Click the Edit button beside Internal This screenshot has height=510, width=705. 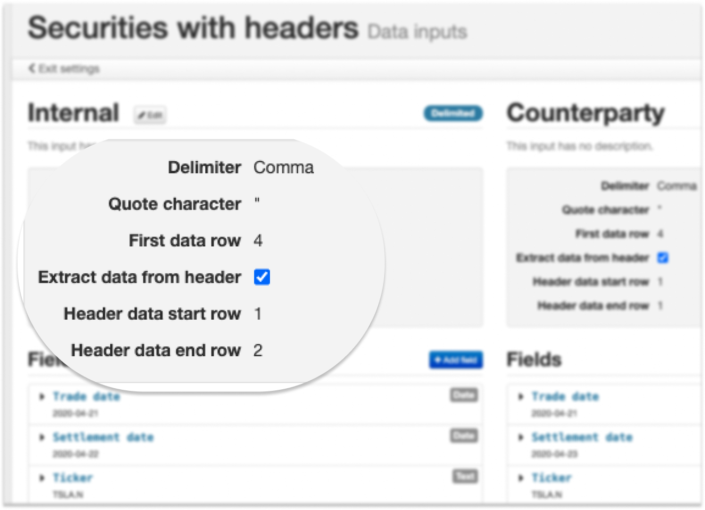coord(150,115)
